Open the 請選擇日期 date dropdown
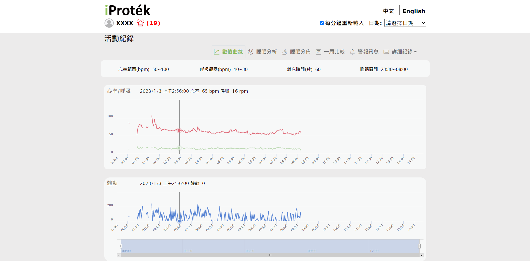530x261 pixels. point(405,23)
